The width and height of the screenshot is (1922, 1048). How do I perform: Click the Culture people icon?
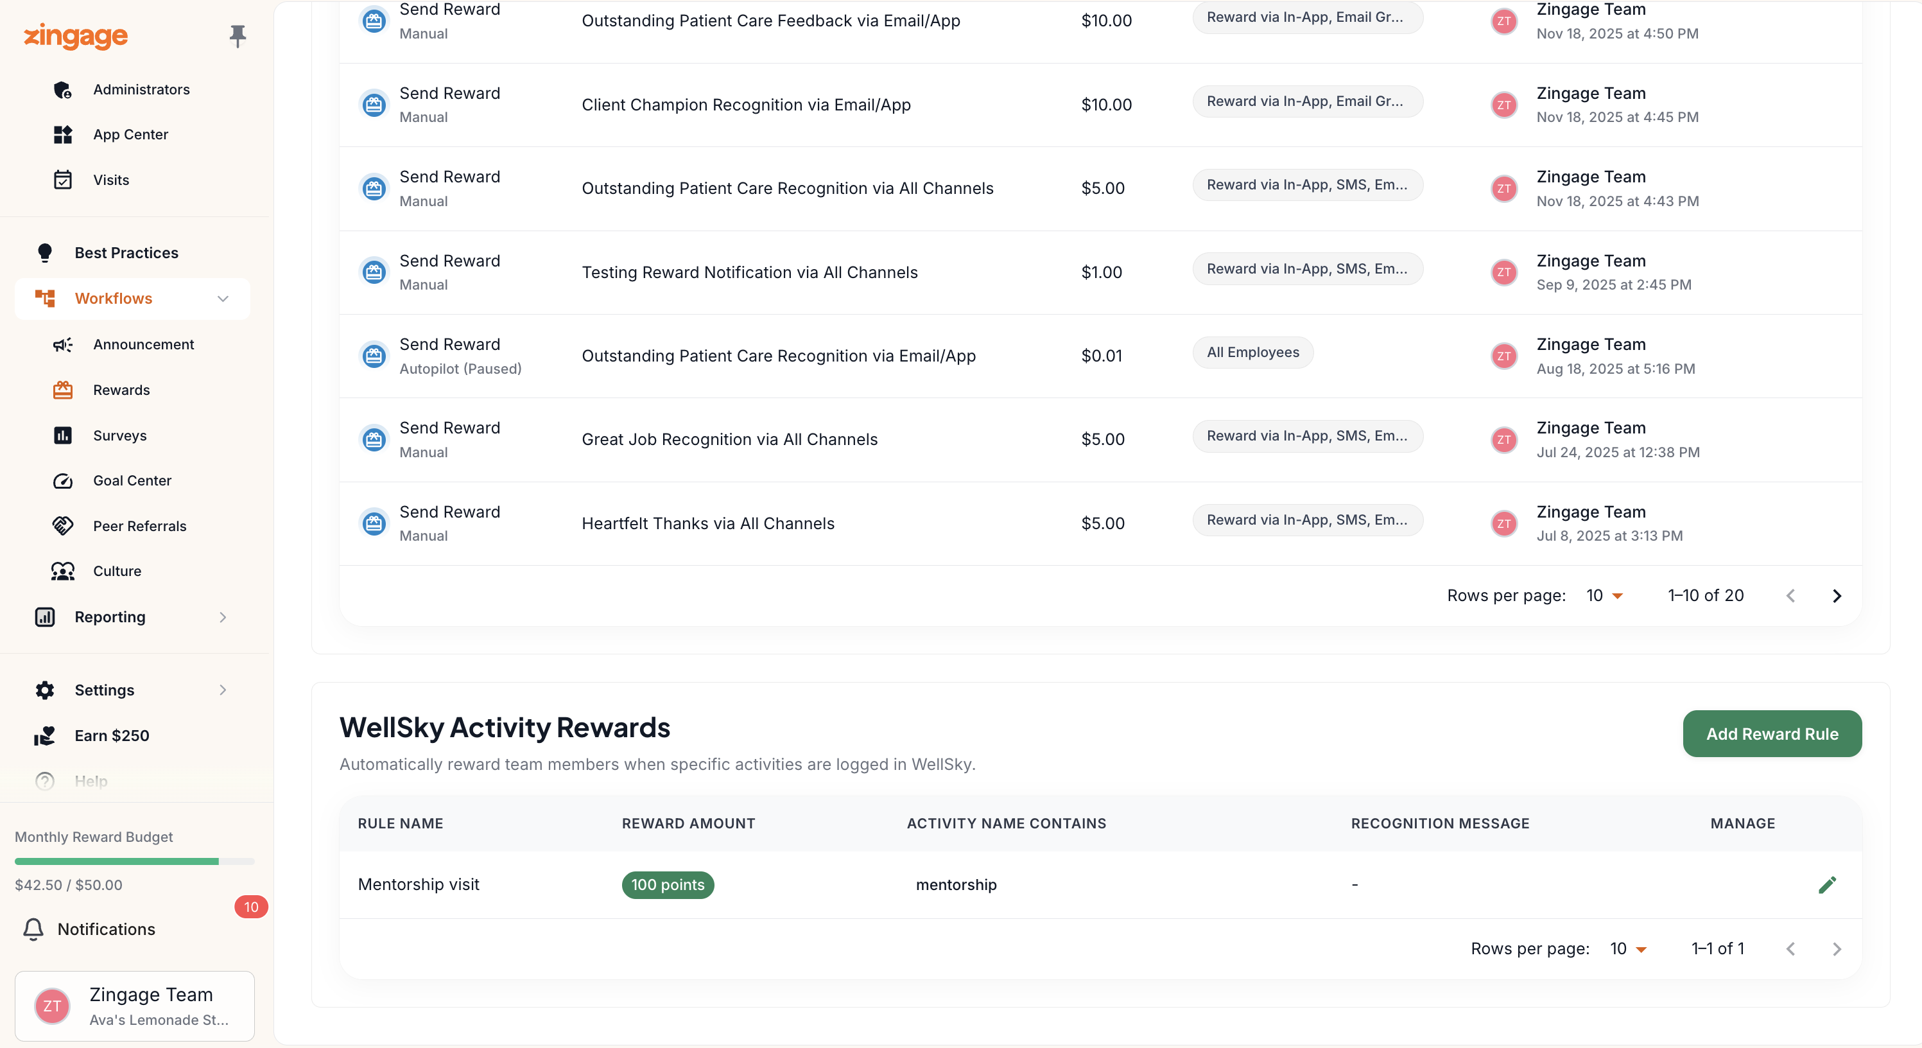coord(63,571)
